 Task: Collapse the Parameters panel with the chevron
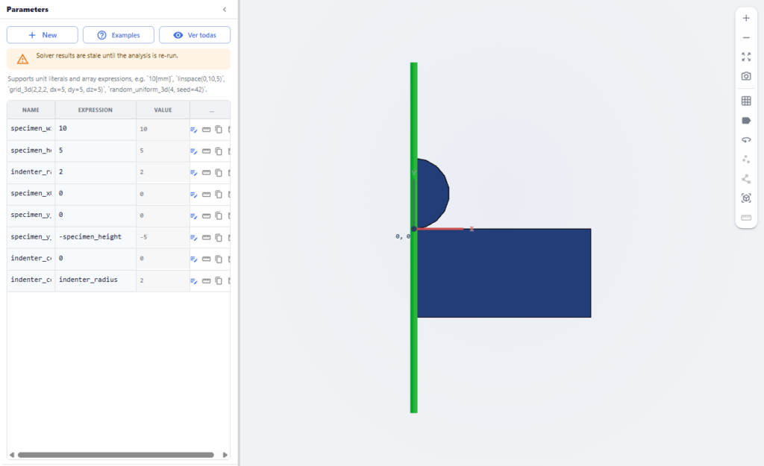click(x=225, y=9)
